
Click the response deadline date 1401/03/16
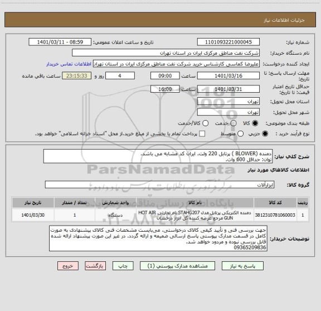coord(228,76)
